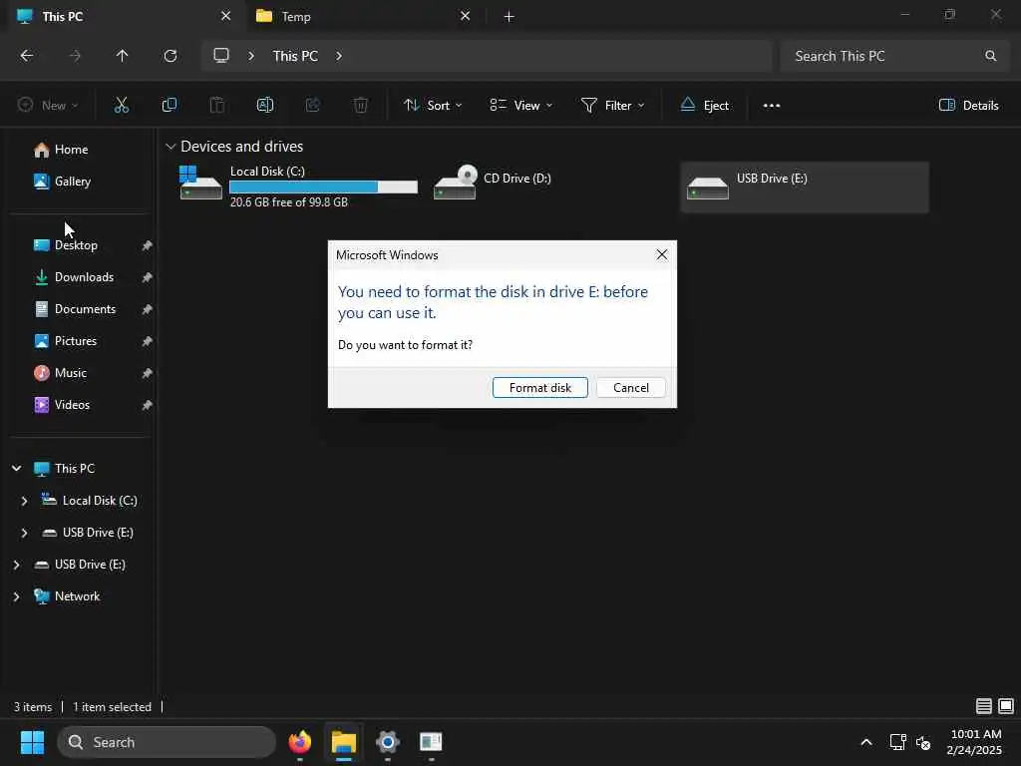Screen dimensions: 1021x766
Task: Select the CD Drive (D:) icon
Action: point(455,183)
